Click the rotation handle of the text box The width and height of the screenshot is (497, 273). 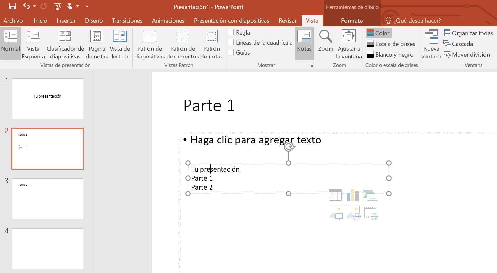(x=289, y=147)
